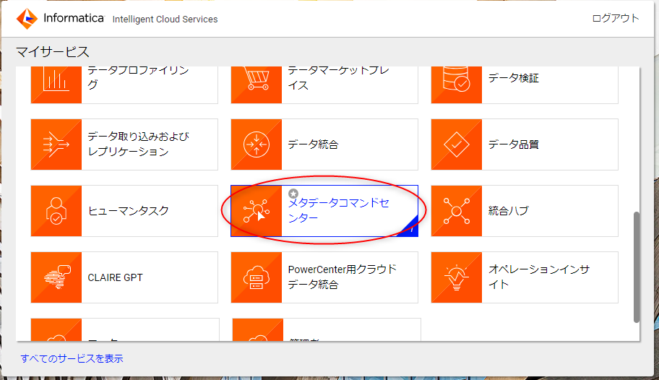Select the データ統合 service label
Image resolution: width=659 pixels, height=380 pixels.
click(x=313, y=144)
